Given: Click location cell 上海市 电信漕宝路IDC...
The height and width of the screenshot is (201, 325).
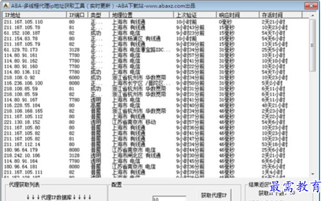Looking at the screenshot, I should click(141, 50).
